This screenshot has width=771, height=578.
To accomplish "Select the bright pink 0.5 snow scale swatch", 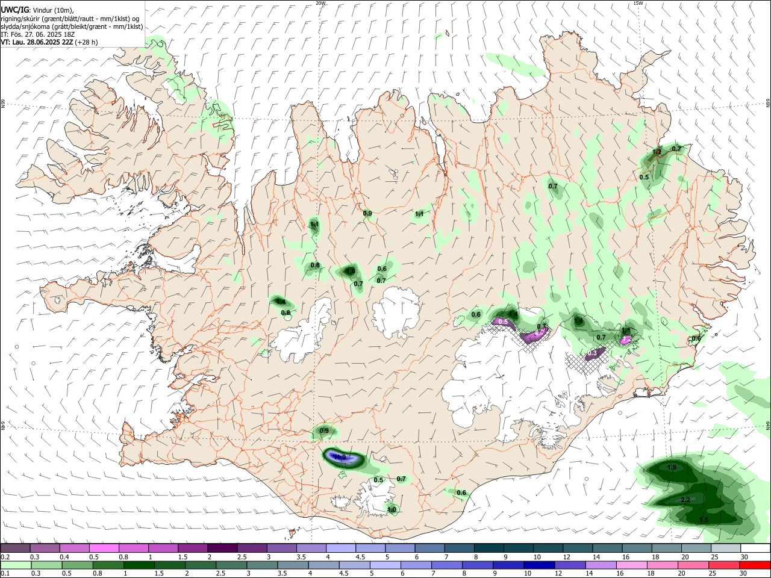I will click(x=104, y=548).
